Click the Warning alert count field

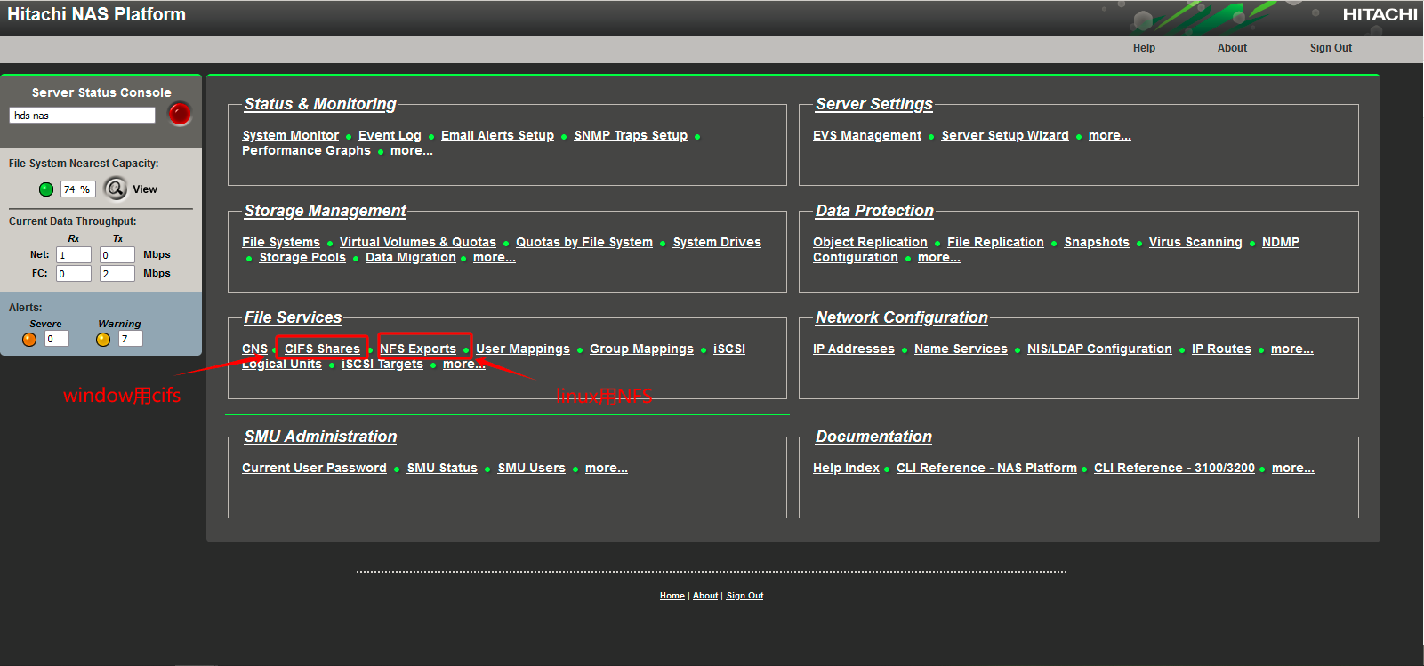tap(131, 339)
